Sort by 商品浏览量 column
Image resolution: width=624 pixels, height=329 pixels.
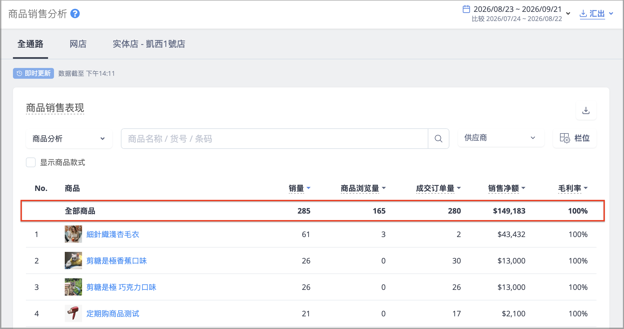[363, 188]
